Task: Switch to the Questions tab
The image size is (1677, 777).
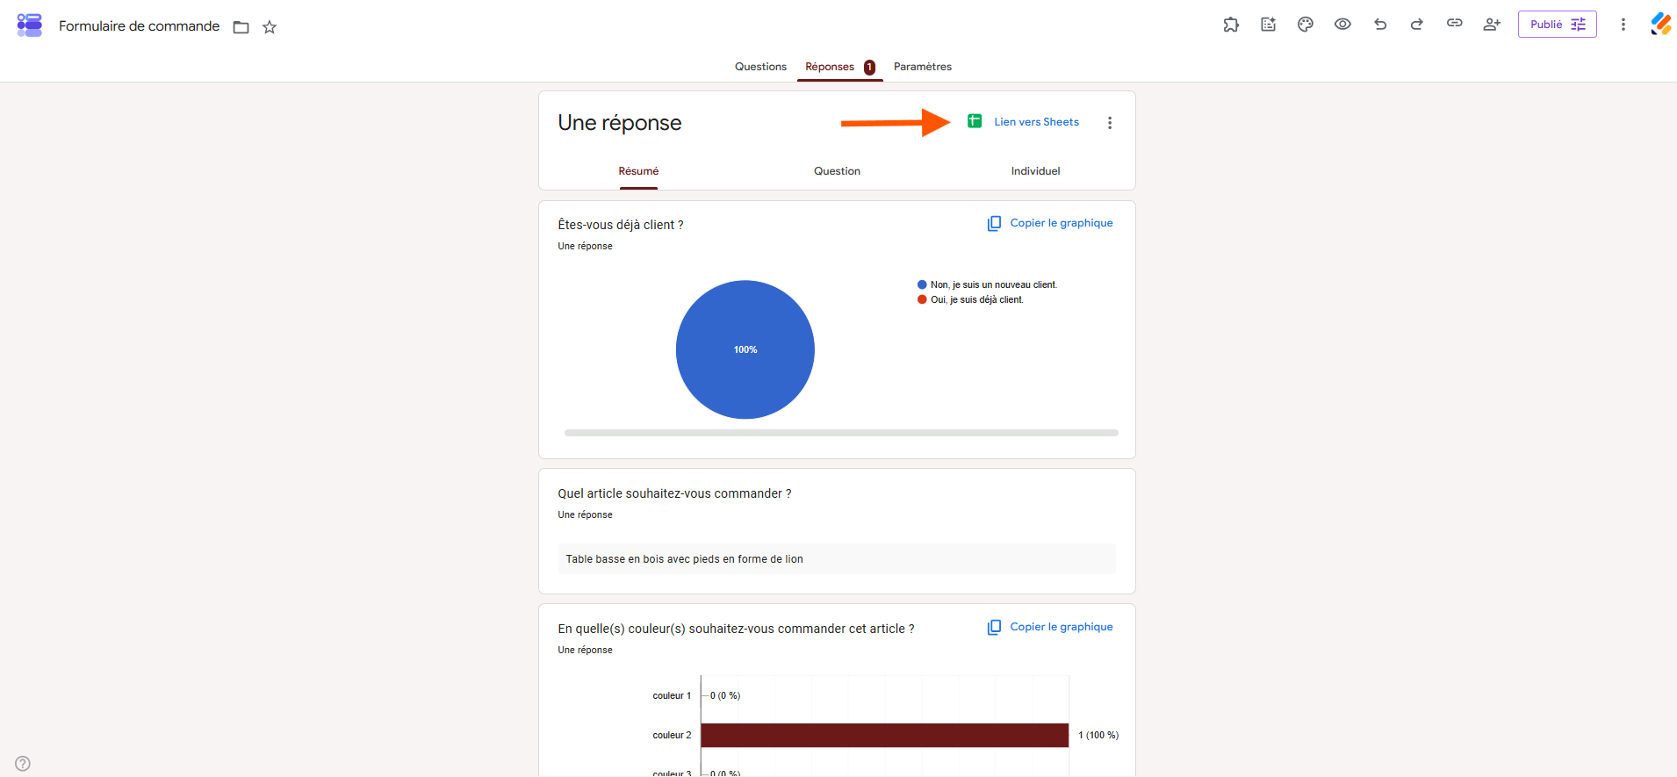Action: coord(760,67)
